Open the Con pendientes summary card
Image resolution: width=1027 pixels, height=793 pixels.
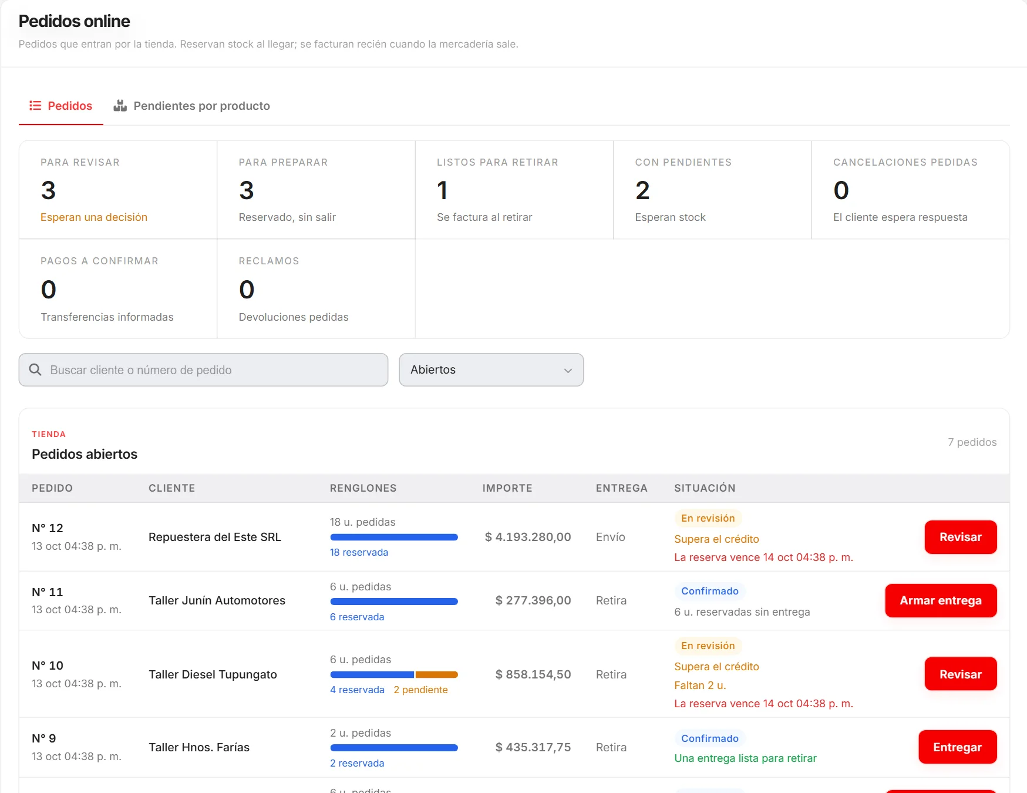point(712,190)
